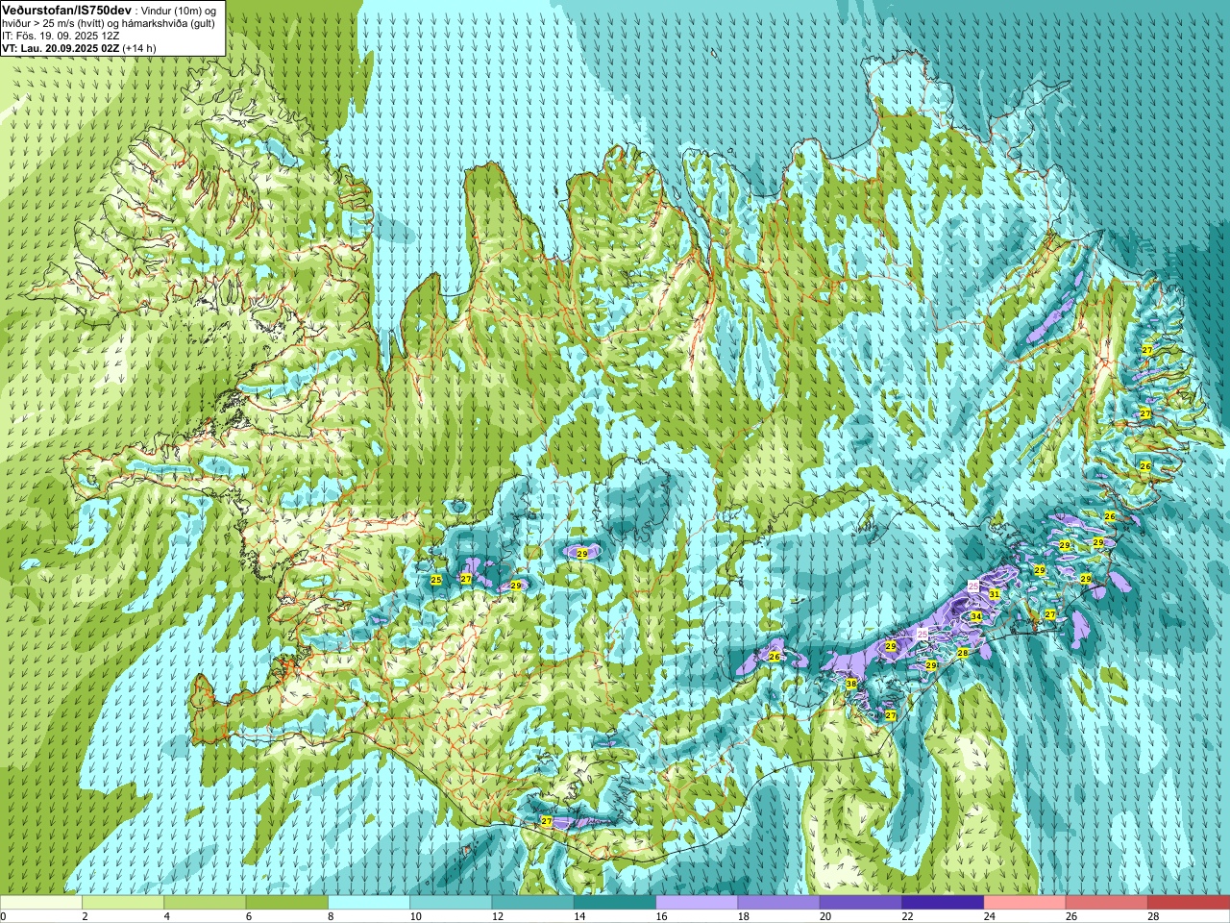The height and width of the screenshot is (923, 1230).
Task: Click the yellow gust label 34
Action: tap(975, 616)
